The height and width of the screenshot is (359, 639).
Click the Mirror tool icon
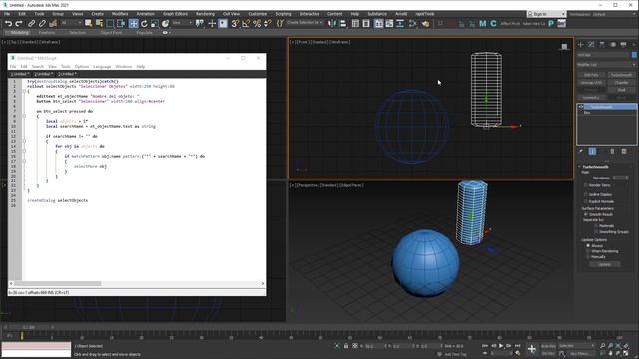332,24
